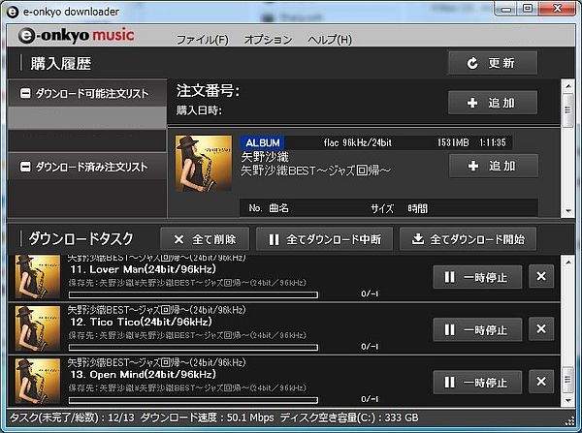Click the ダウンロード速度 : 50.1 Mbps status text
The width and height of the screenshot is (582, 433).
(208, 418)
